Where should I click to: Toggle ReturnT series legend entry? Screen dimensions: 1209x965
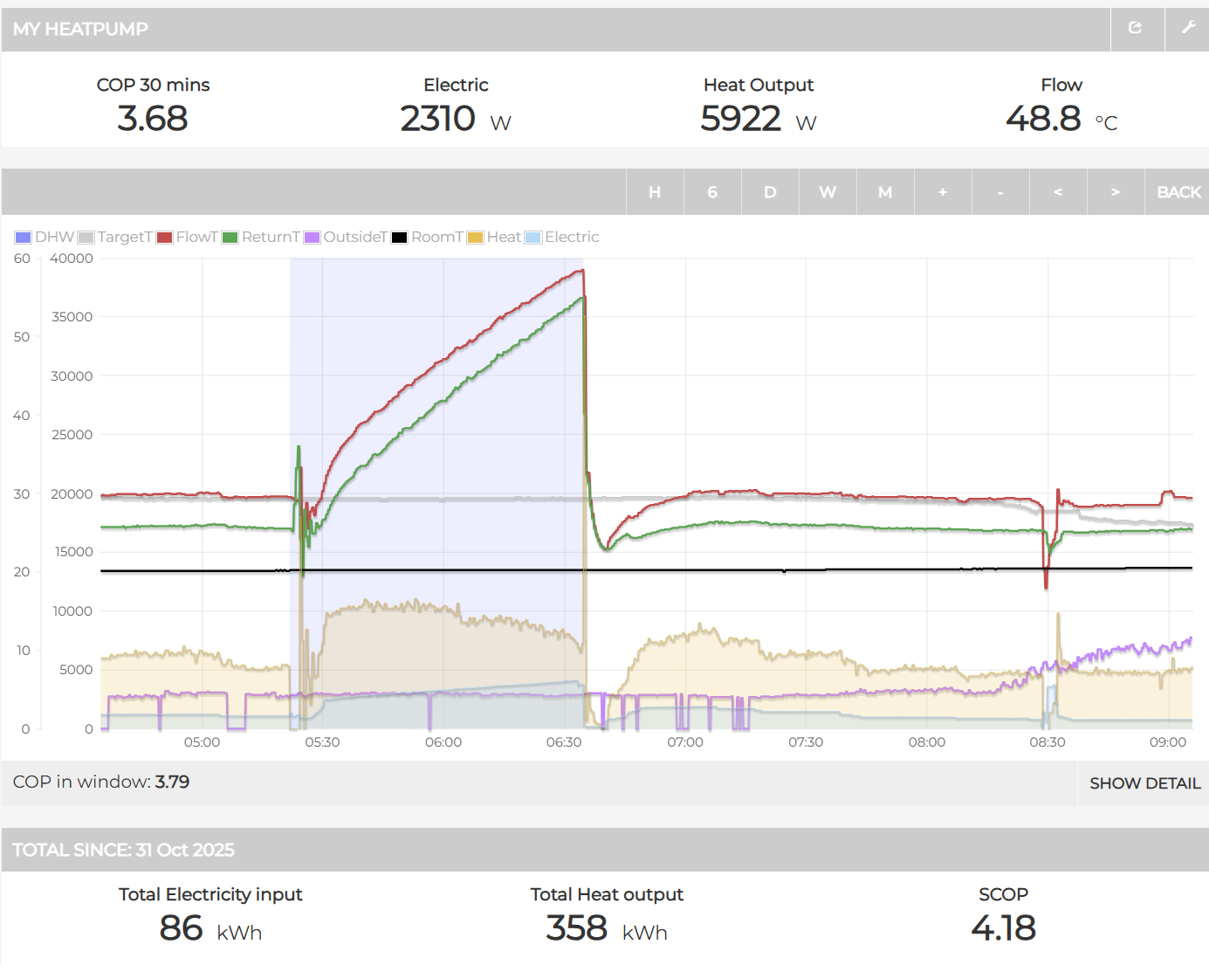click(261, 238)
